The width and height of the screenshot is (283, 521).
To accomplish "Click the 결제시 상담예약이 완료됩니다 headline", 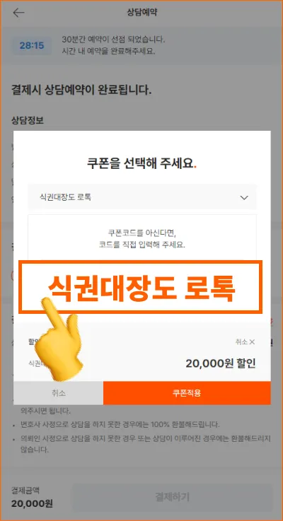I will click(81, 90).
